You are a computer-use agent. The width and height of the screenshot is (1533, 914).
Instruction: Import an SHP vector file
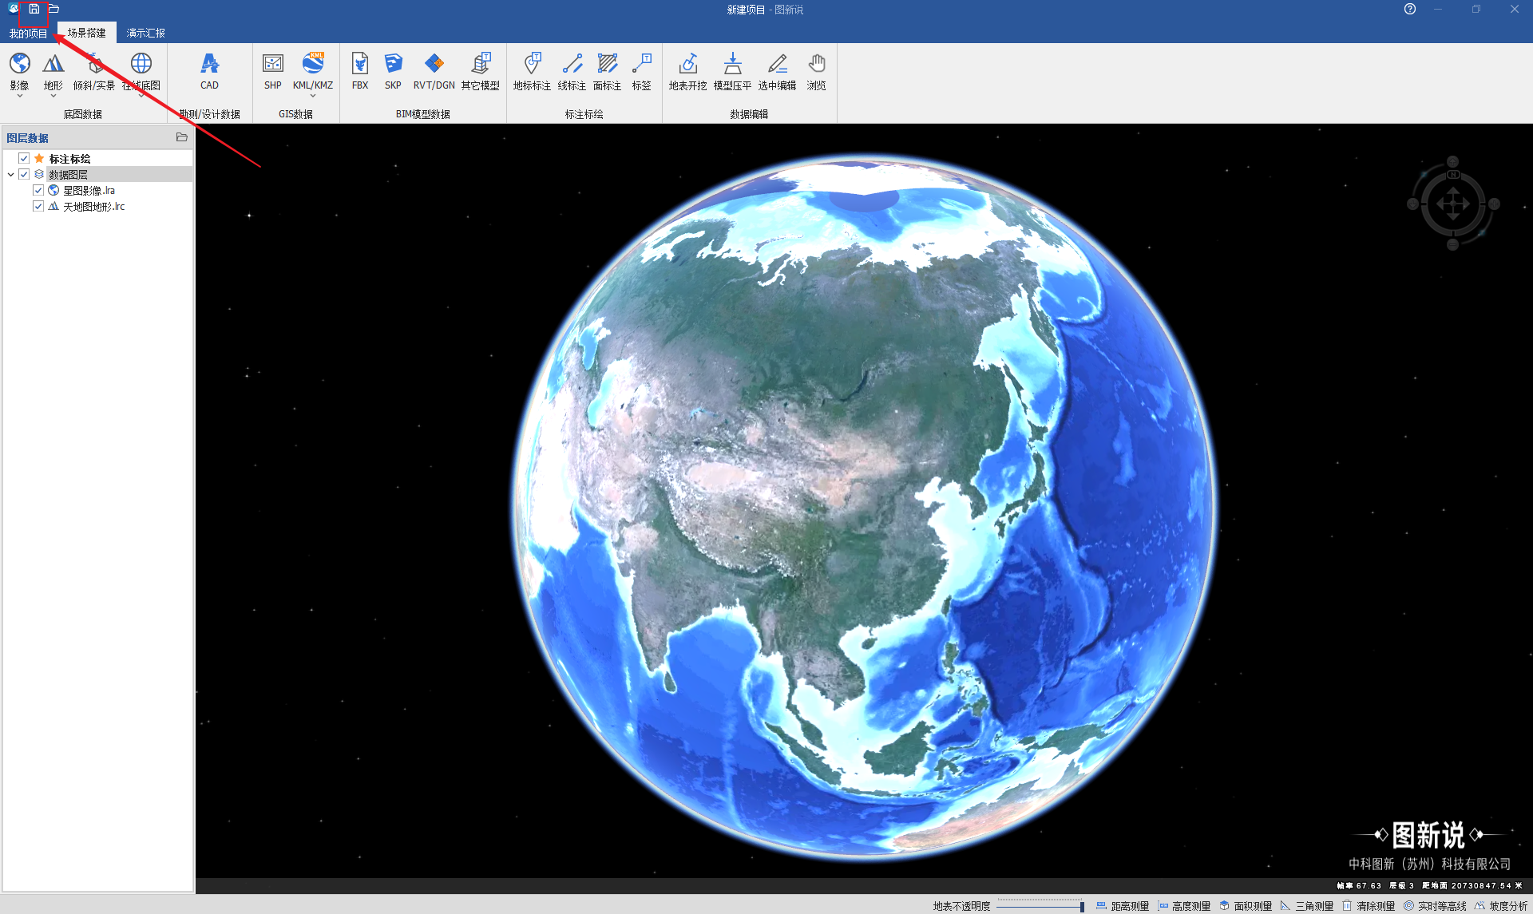pos(273,70)
